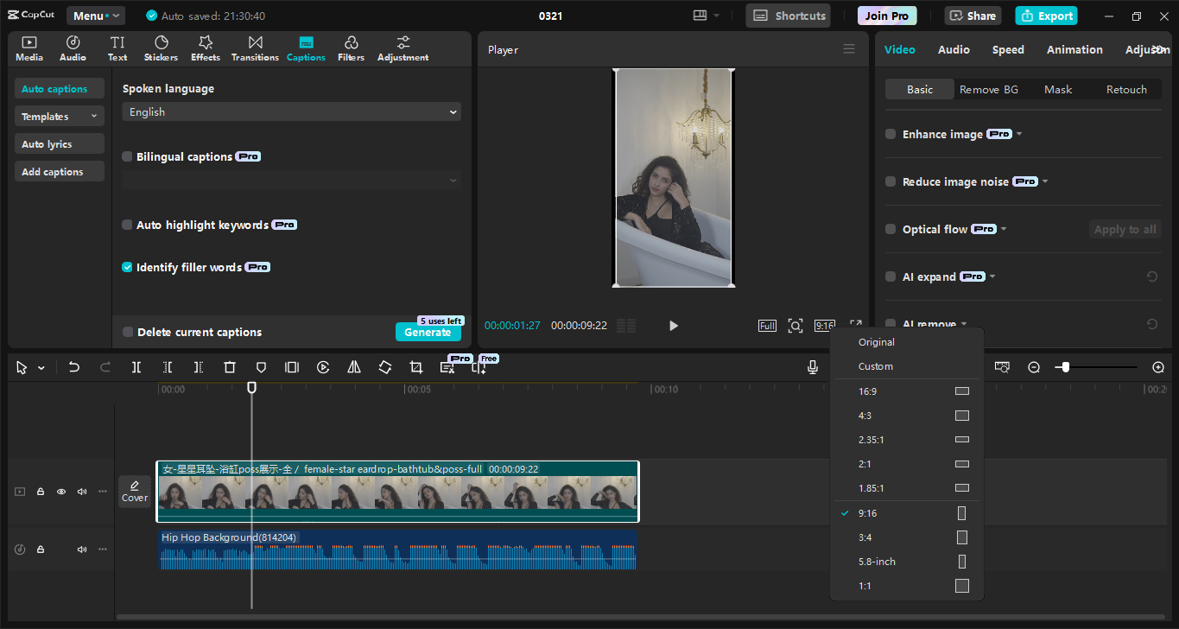Toggle visibility of the video track
This screenshot has width=1179, height=629.
coord(60,491)
